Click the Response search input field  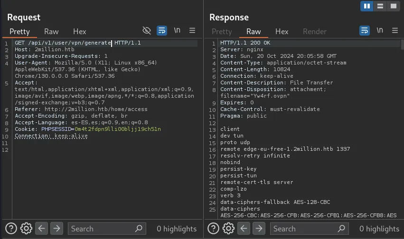(x=304, y=229)
